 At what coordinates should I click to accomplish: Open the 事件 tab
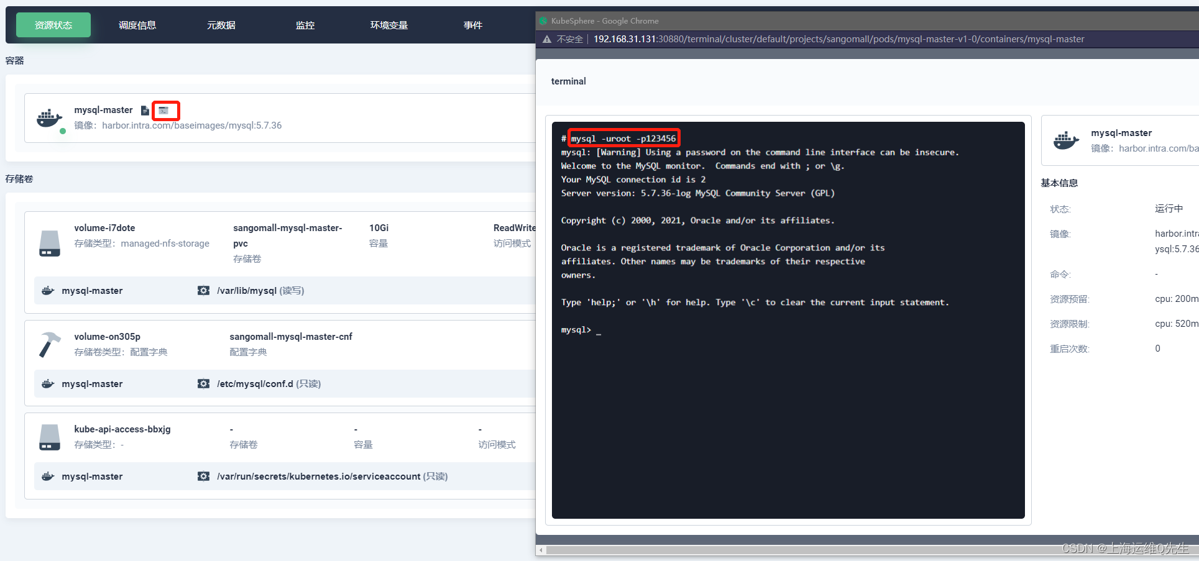(473, 25)
